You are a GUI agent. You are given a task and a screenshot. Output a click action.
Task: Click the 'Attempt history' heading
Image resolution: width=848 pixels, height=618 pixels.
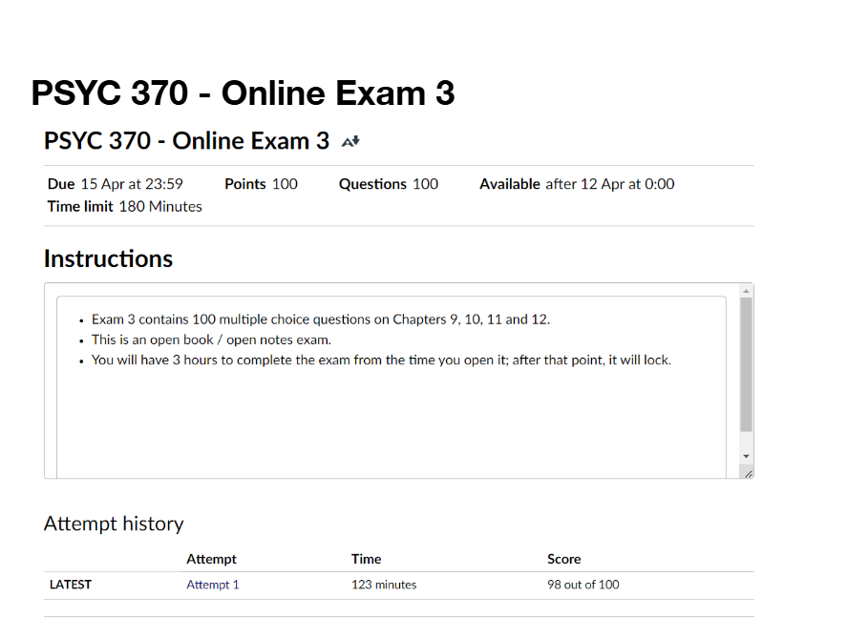point(114,524)
